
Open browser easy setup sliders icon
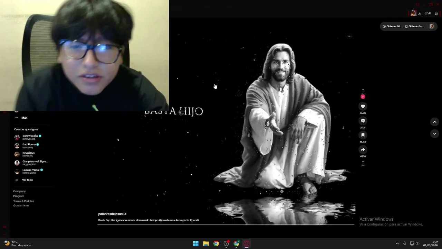(436, 13)
